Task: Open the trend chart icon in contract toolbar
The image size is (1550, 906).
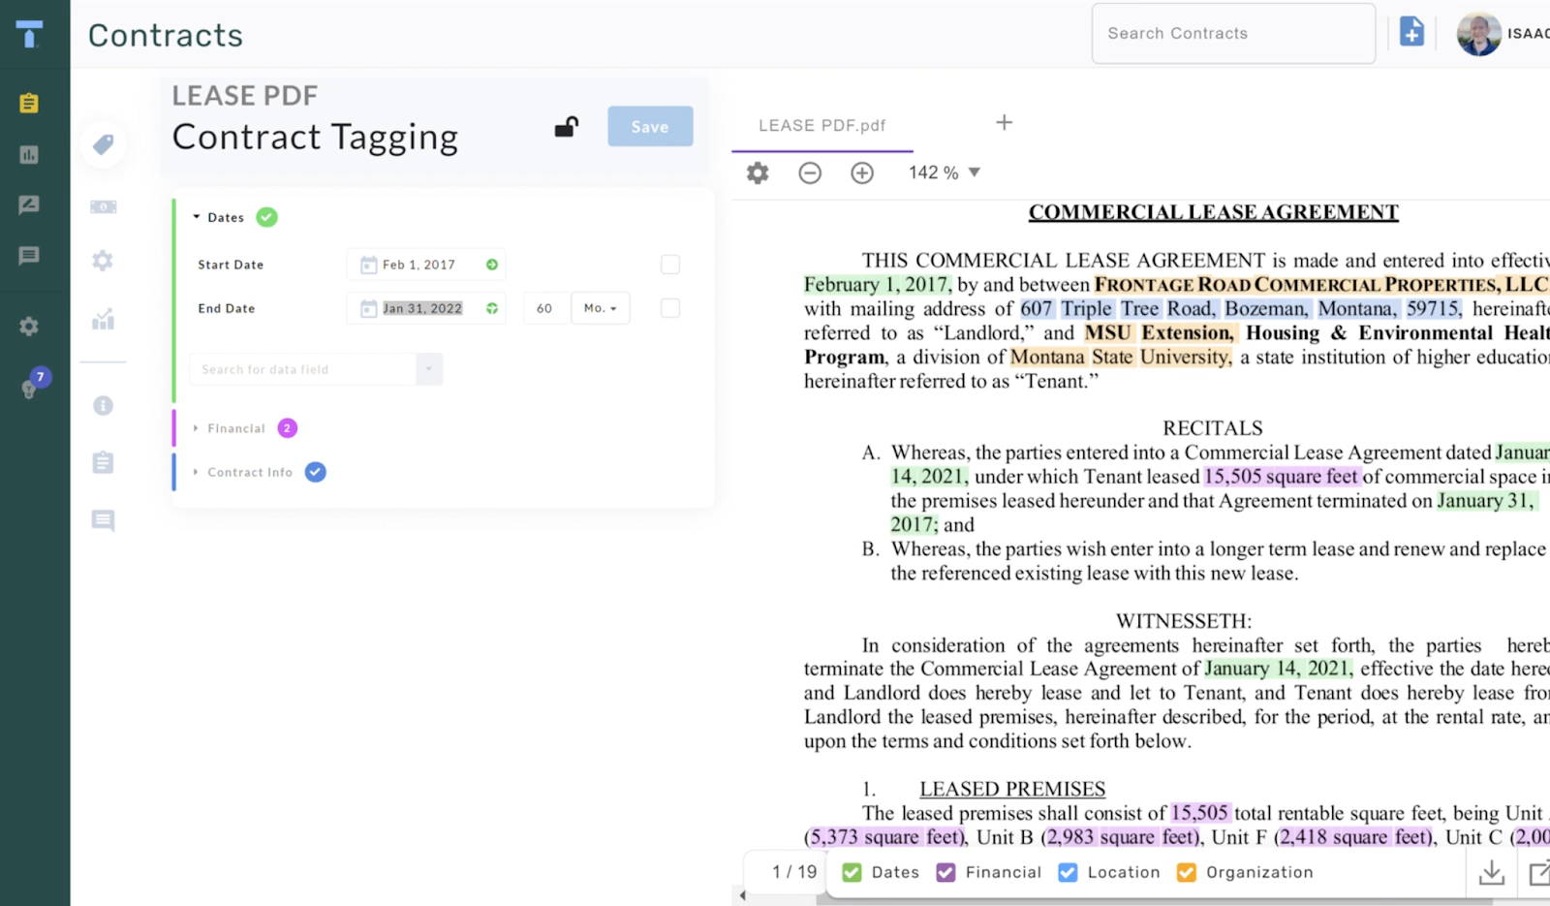Action: [x=103, y=319]
